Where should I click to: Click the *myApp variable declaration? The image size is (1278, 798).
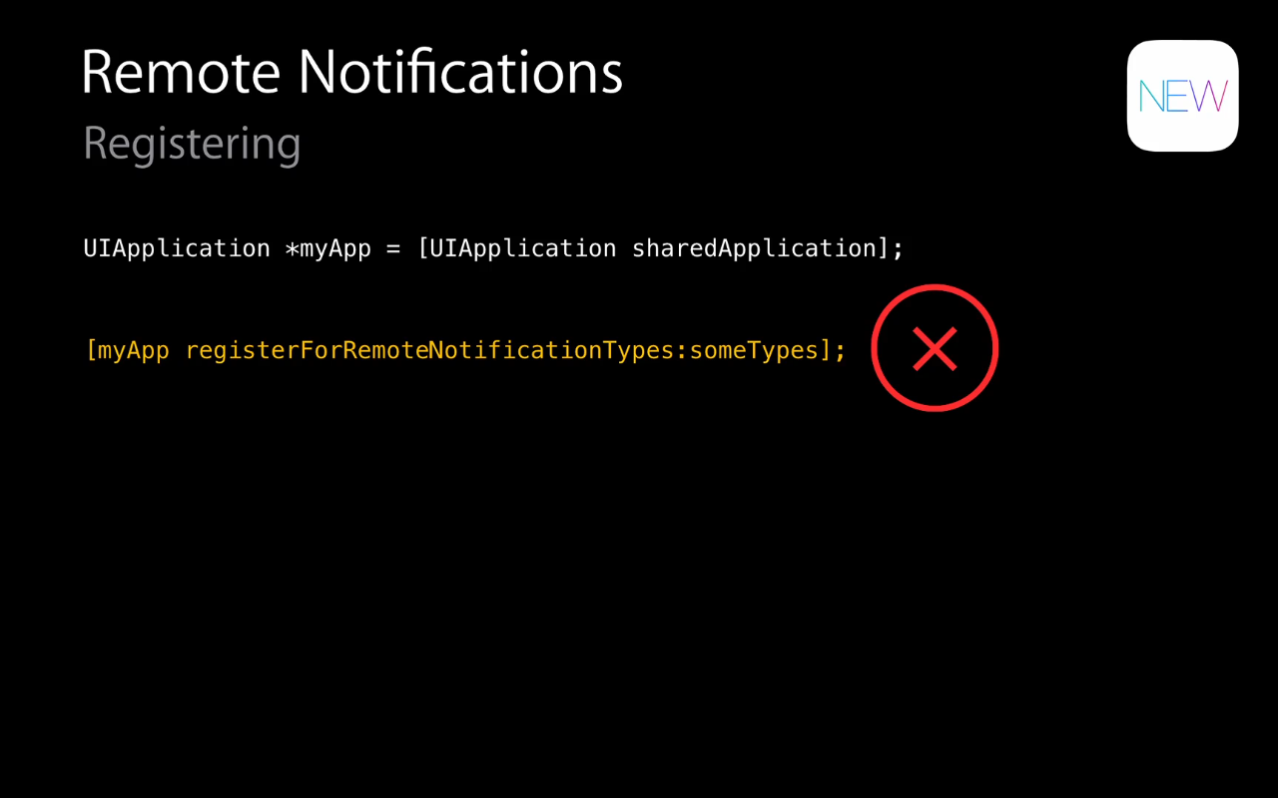[328, 248]
